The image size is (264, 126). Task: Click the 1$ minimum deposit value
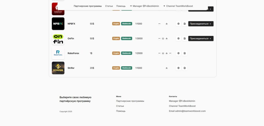91,53
